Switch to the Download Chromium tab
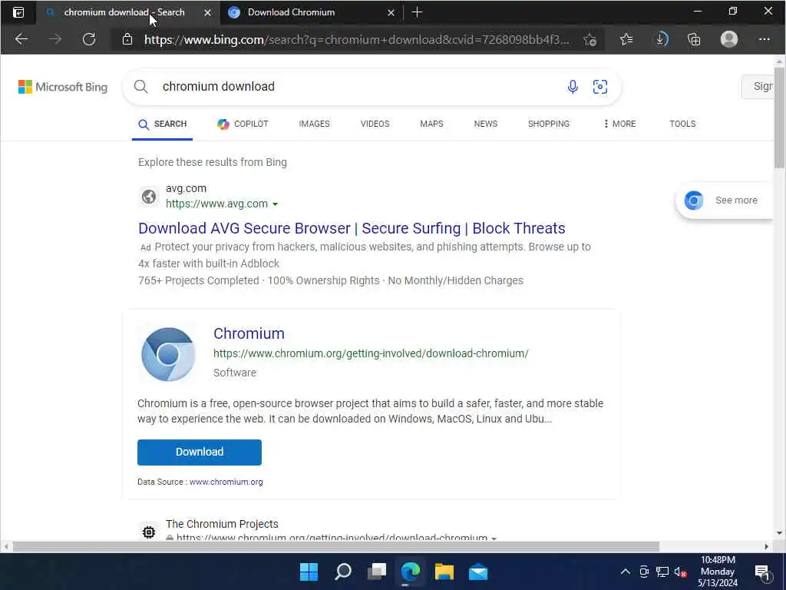 pyautogui.click(x=312, y=12)
